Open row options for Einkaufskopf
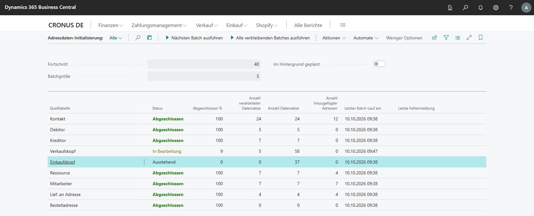The image size is (534, 216). coord(144,162)
